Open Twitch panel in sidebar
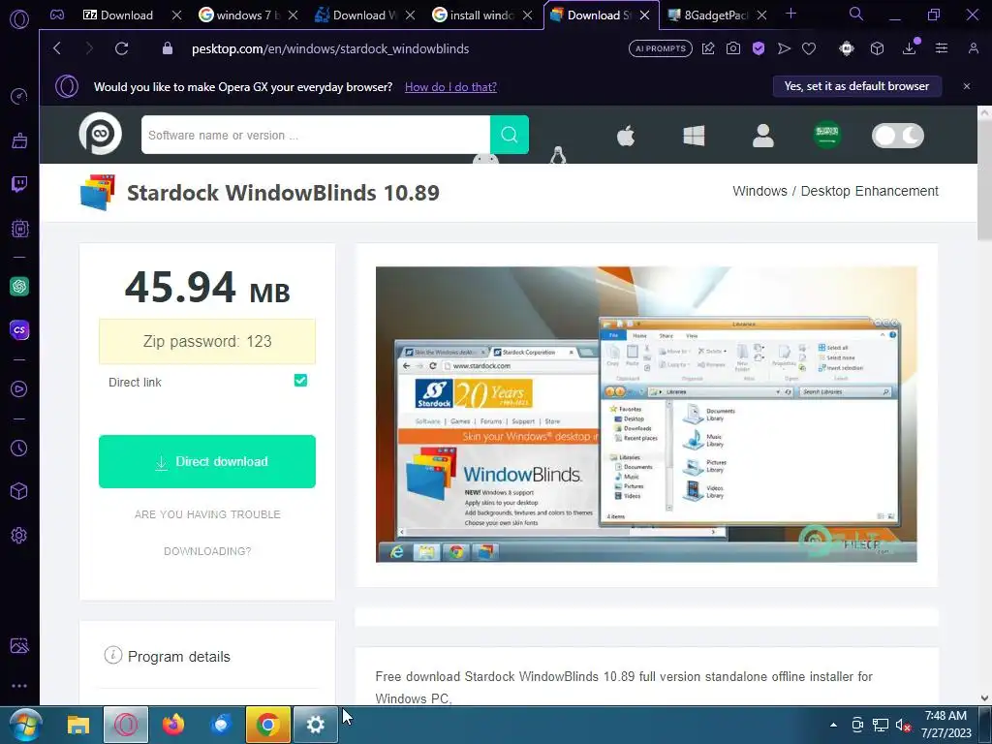Viewport: 992px width, 744px height. coord(19,184)
